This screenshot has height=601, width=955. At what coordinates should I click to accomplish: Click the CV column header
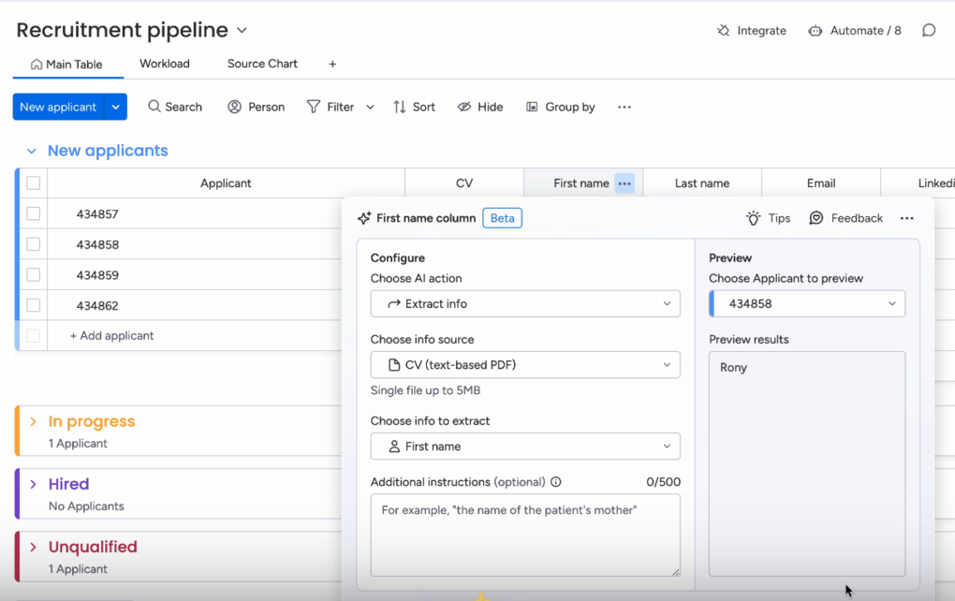pyautogui.click(x=464, y=183)
